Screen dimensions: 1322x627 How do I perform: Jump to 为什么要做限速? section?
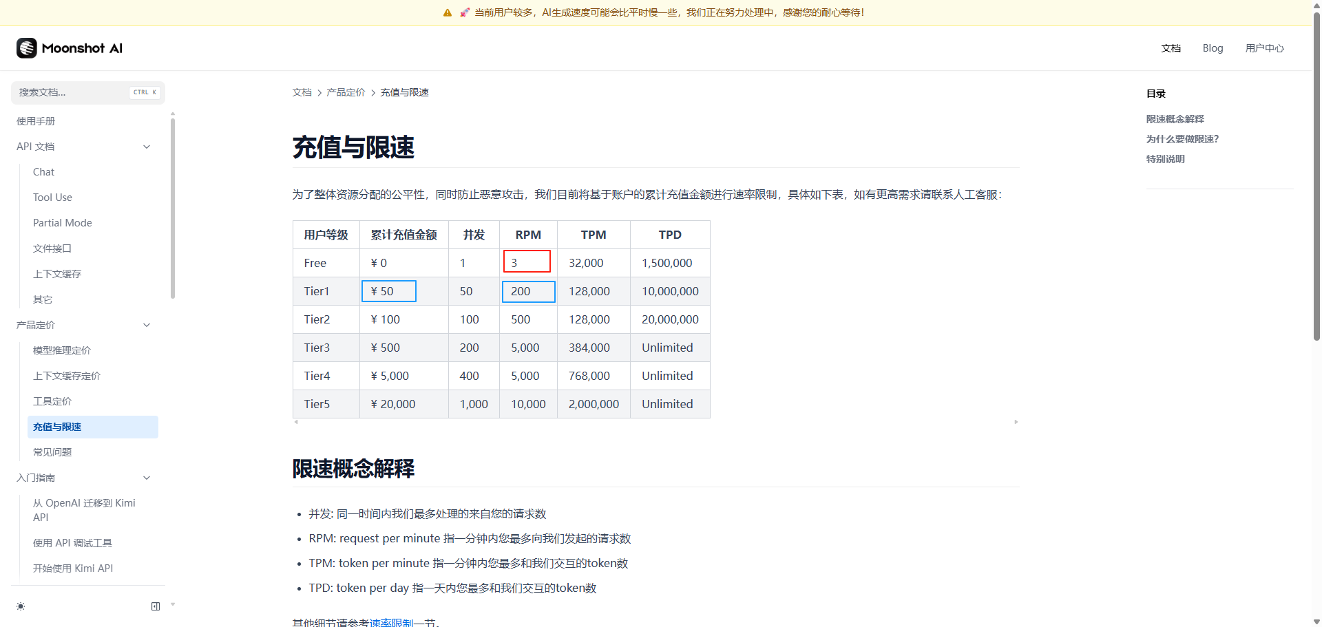(x=1182, y=139)
